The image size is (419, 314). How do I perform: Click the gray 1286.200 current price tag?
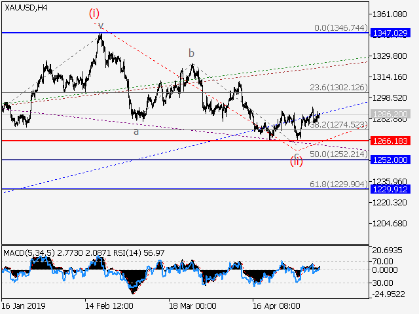(x=390, y=114)
